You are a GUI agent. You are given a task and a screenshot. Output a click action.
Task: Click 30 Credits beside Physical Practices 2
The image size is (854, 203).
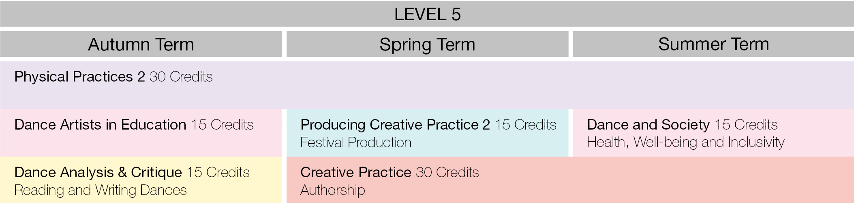coord(181,77)
